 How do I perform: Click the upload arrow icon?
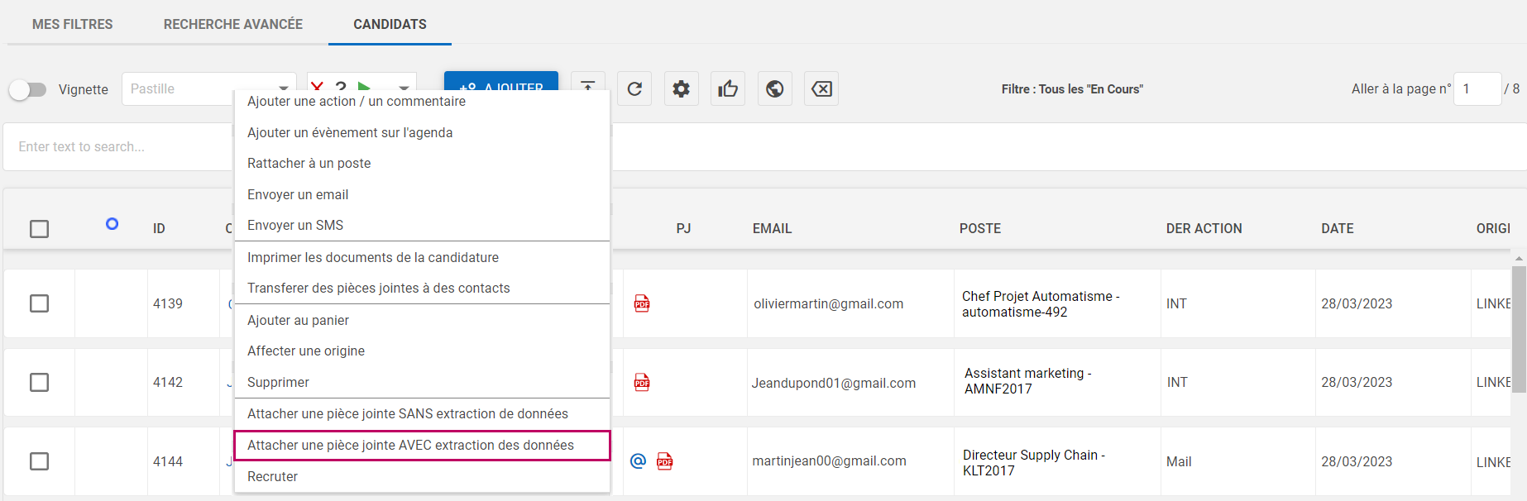[587, 83]
